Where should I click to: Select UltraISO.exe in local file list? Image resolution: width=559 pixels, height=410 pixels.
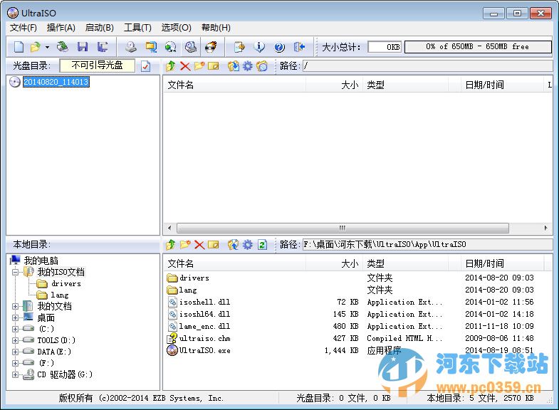pos(204,350)
